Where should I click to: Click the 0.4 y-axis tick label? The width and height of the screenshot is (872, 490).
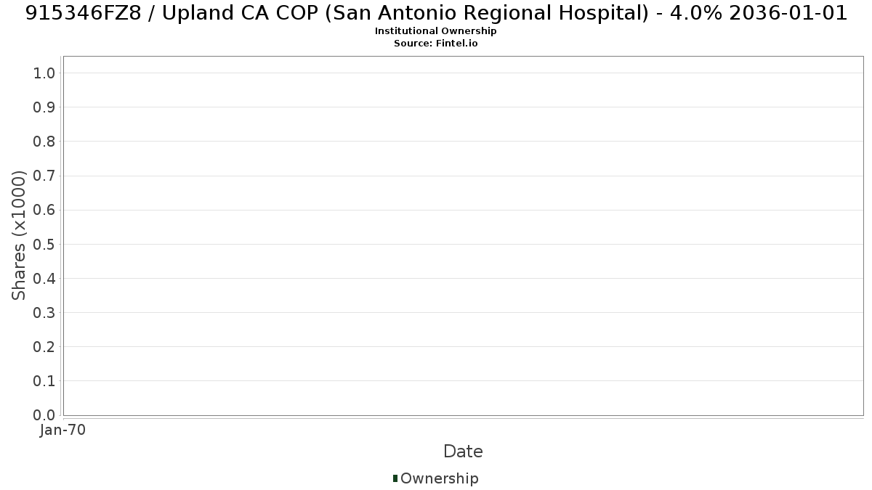coord(44,278)
